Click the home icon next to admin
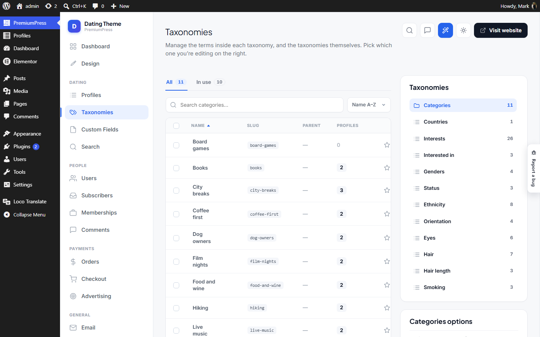The width and height of the screenshot is (540, 337). [19, 6]
